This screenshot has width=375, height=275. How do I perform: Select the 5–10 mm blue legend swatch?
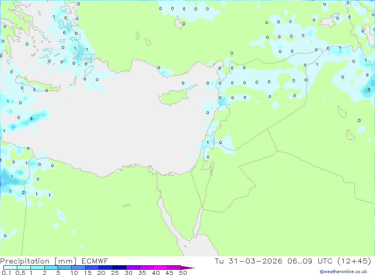point(64,267)
